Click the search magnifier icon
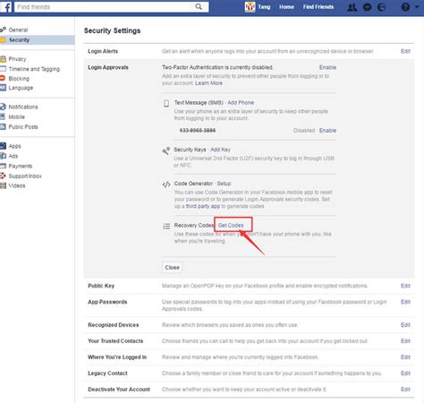424x403 pixels. click(x=199, y=6)
